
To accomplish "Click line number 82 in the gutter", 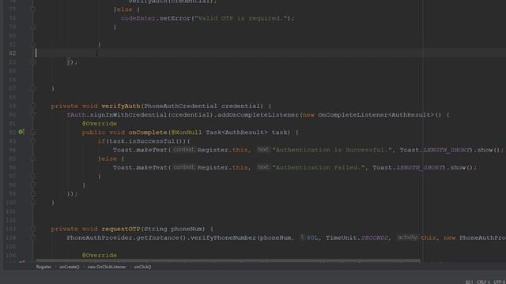I will (13, 53).
